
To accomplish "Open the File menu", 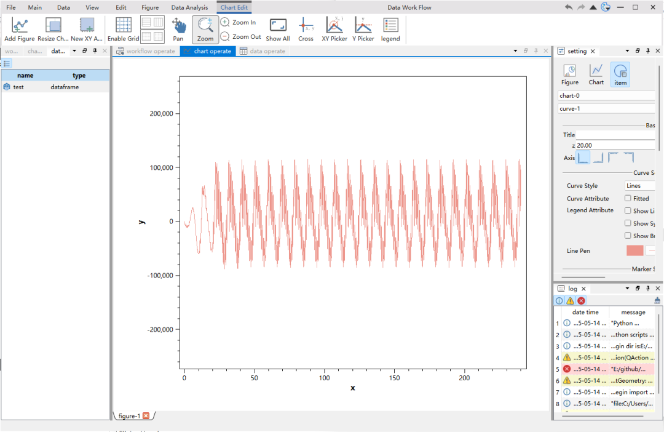I will point(11,7).
